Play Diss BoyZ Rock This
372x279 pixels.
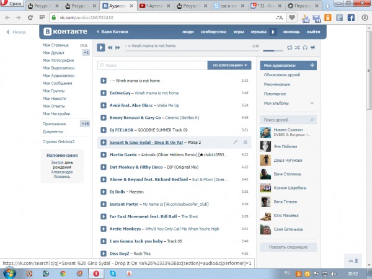104,254
